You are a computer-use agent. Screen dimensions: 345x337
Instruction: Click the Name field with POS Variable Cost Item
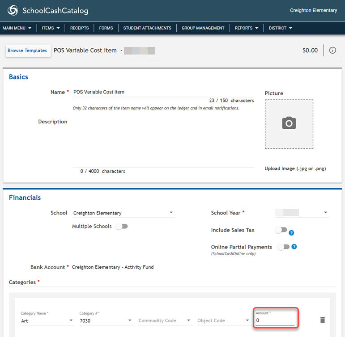(x=163, y=92)
